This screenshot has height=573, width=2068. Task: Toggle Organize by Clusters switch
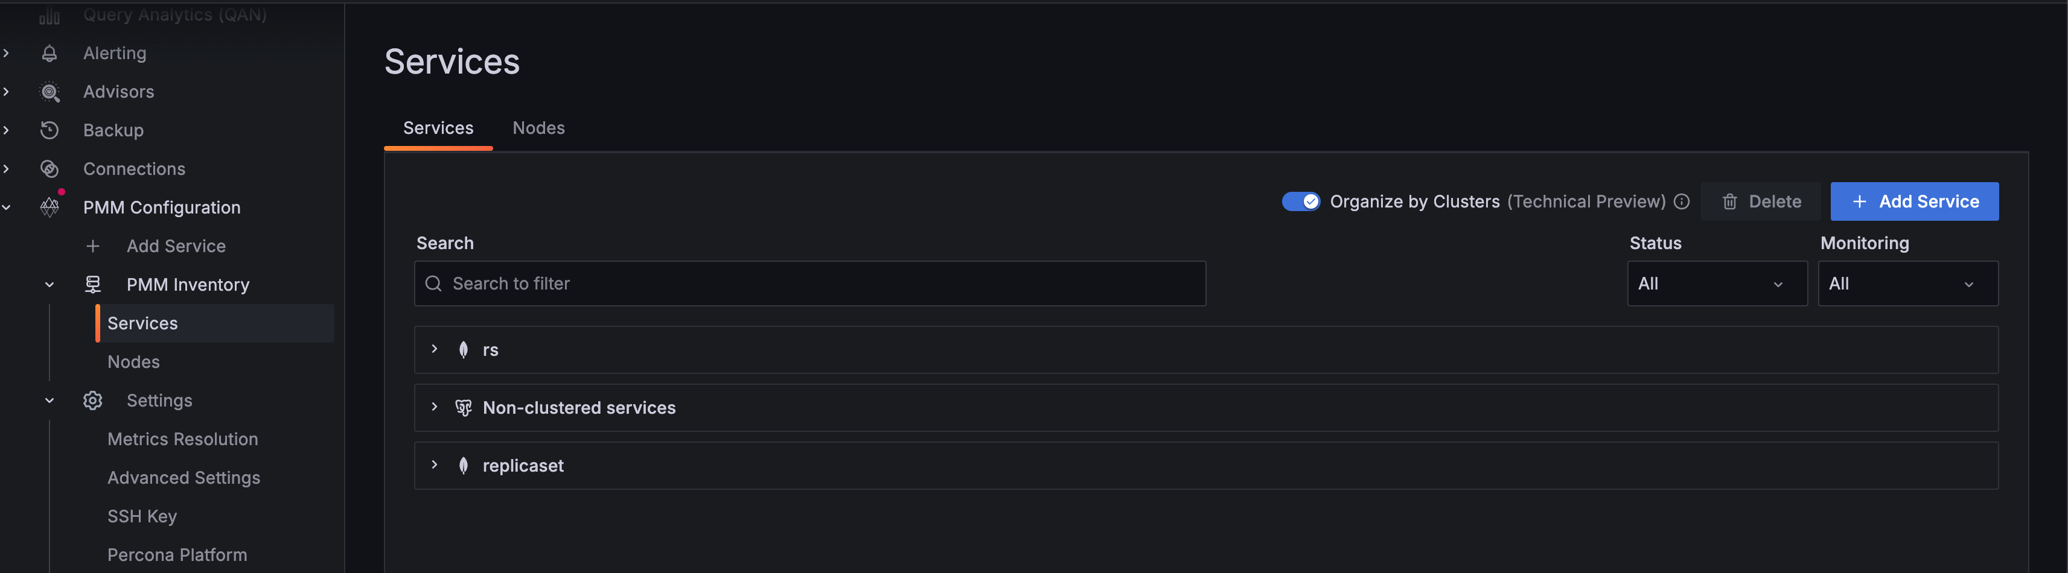(x=1300, y=201)
